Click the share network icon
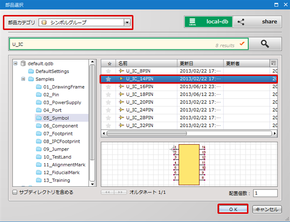 point(241,22)
